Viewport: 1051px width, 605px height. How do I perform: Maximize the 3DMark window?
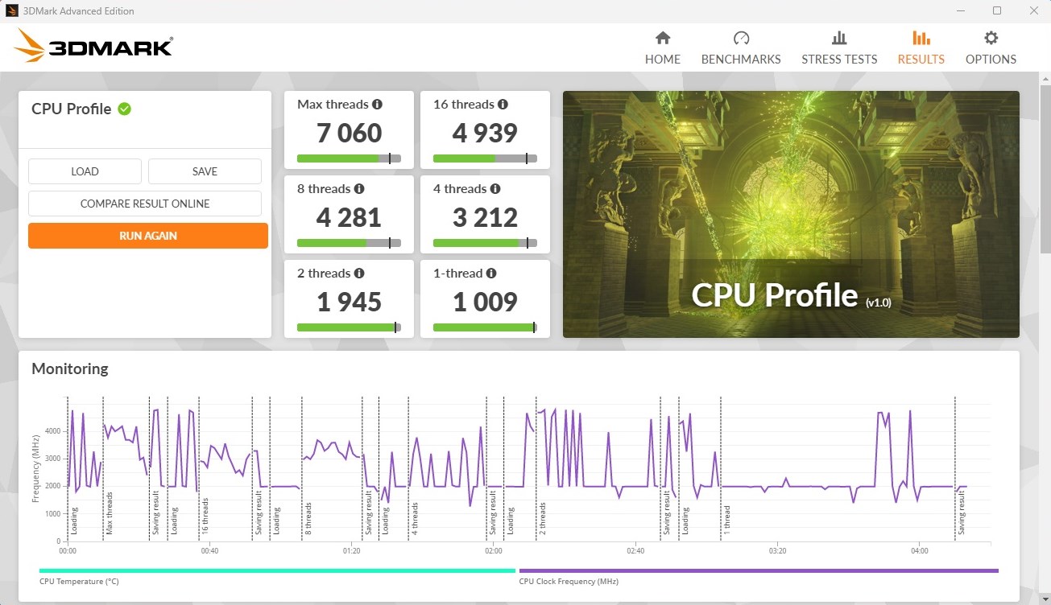pyautogui.click(x=997, y=11)
